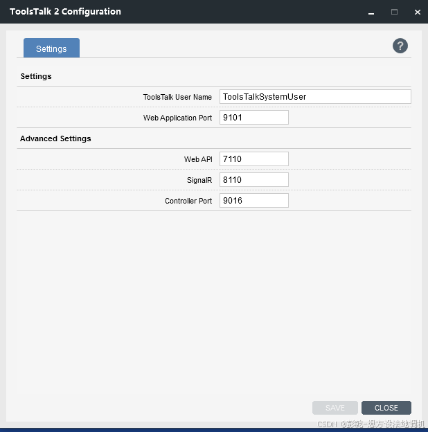
Task: Minimize the ToolsTalk 2 Configuration window
Action: coord(371,12)
